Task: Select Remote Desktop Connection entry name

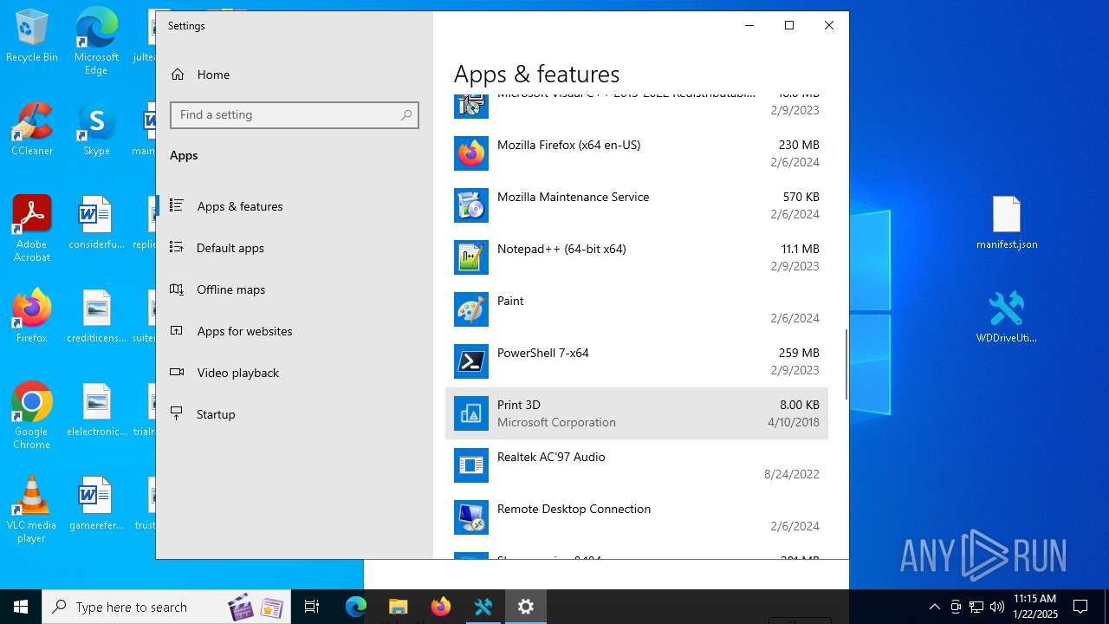Action: [574, 509]
